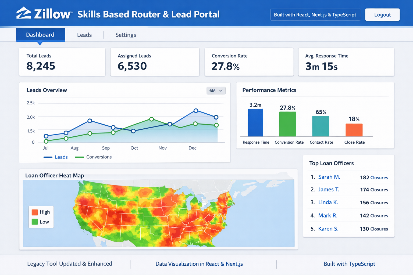Toggle the Conversions legend series
The width and height of the screenshot is (413, 275).
93,157
